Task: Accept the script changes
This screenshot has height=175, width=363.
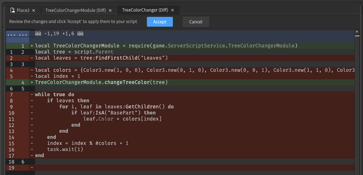Action: point(160,22)
